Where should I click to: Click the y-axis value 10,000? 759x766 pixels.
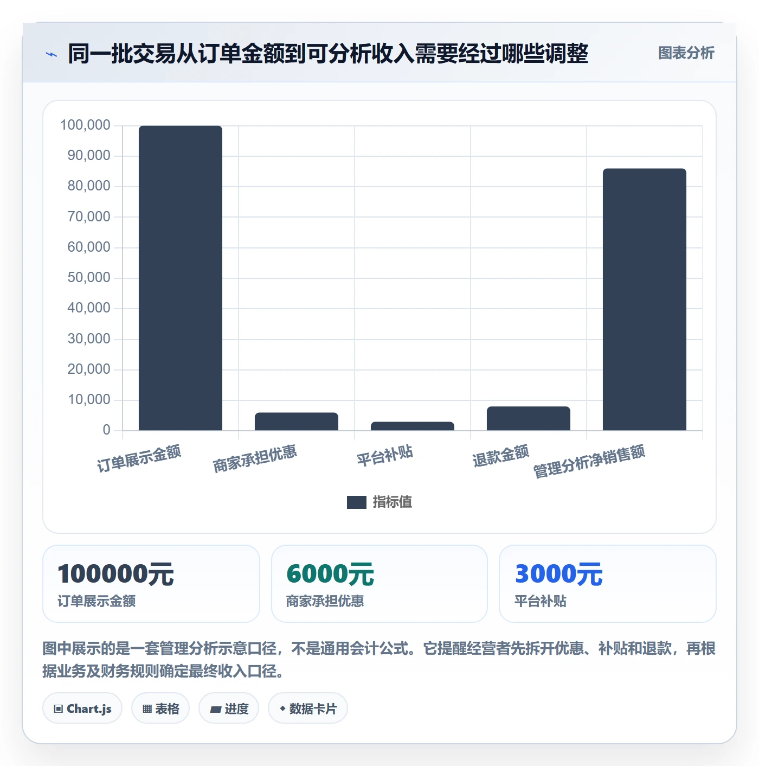coord(89,400)
